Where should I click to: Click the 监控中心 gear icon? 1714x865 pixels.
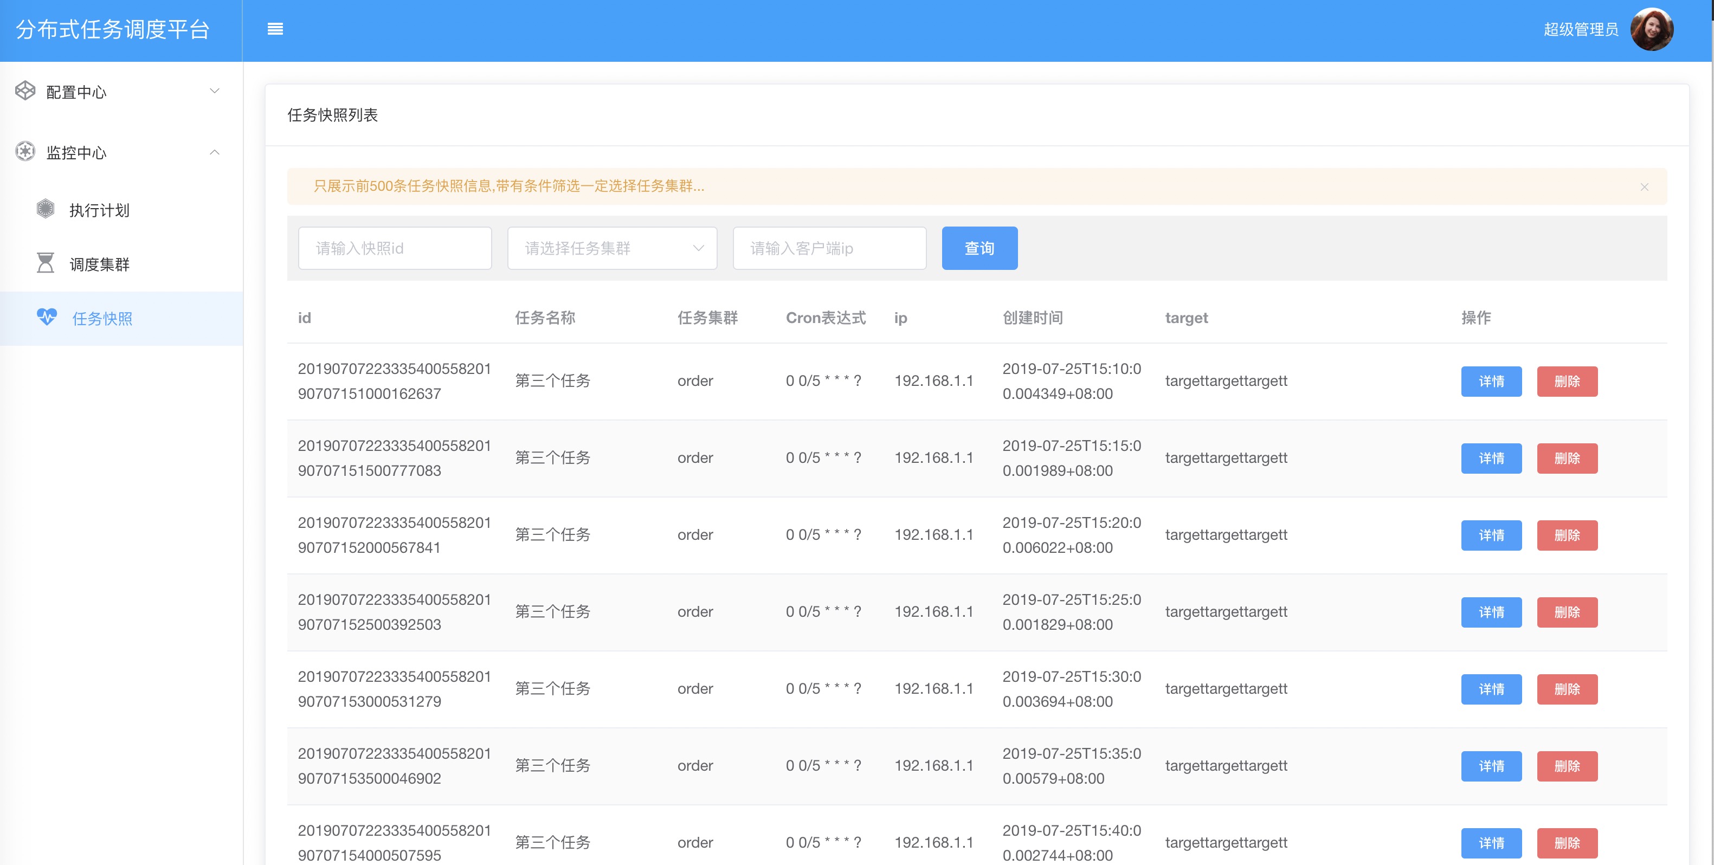(25, 152)
